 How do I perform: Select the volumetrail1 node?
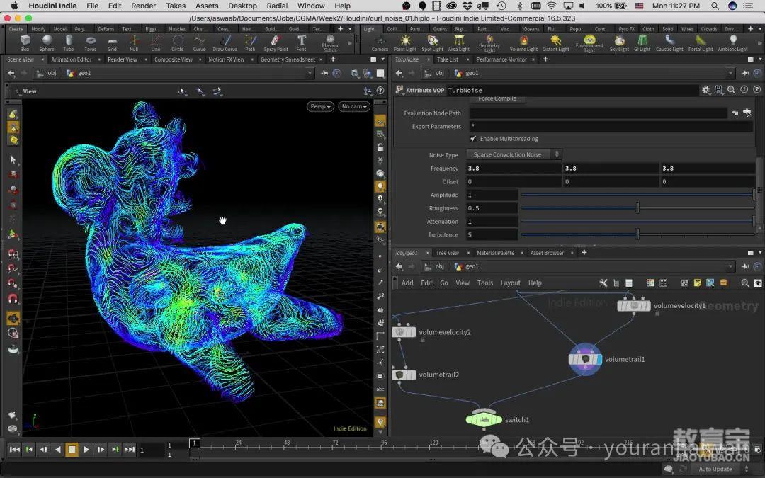pos(586,360)
